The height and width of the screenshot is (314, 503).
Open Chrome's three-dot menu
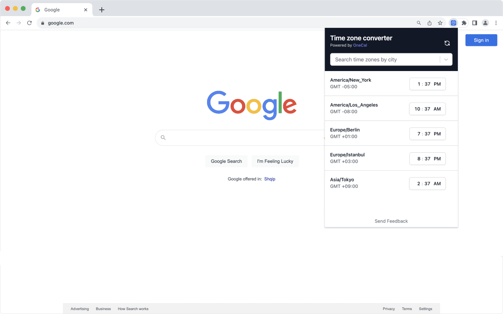pyautogui.click(x=496, y=23)
